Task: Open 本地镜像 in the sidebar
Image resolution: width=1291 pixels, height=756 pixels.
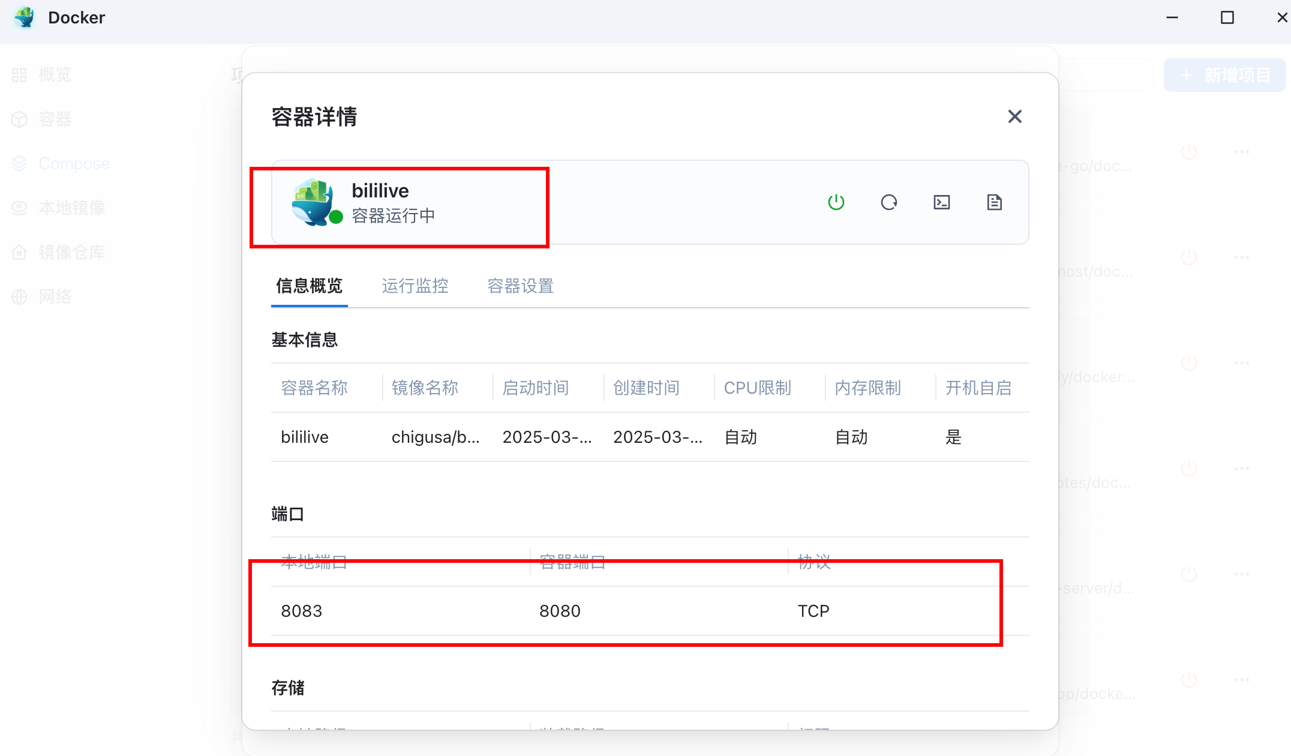Action: (71, 208)
